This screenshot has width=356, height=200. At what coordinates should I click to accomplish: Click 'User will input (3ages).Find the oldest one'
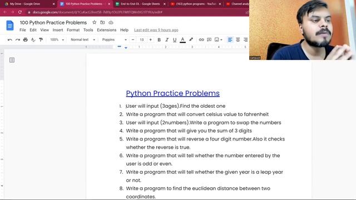click(176, 106)
